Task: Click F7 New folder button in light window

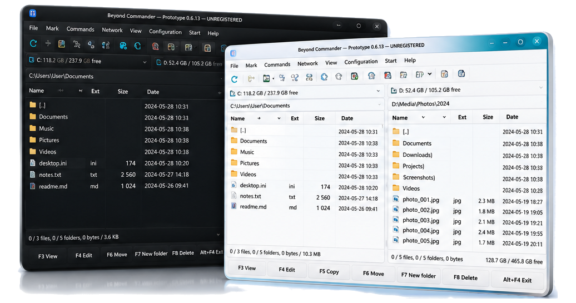Action: [x=419, y=275]
